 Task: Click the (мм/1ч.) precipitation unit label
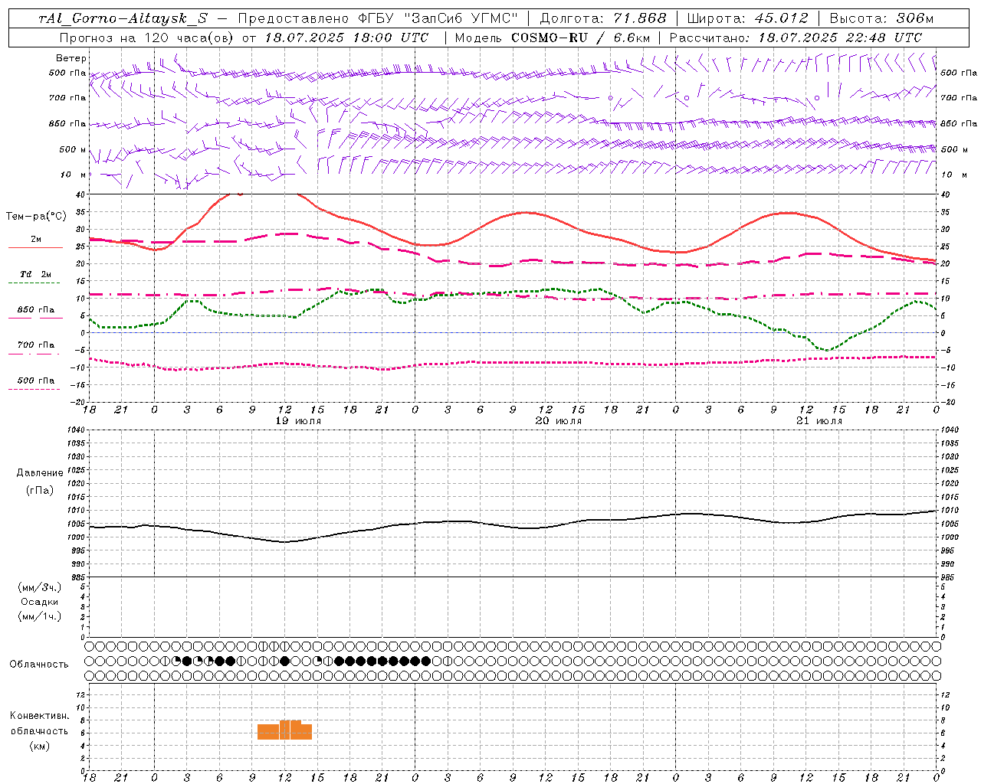tap(40, 616)
